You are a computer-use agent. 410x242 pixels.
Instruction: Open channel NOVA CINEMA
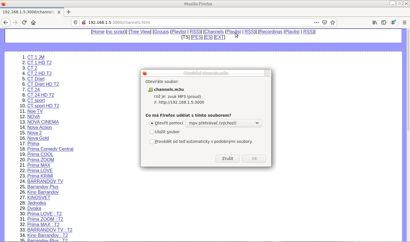pyautogui.click(x=43, y=122)
